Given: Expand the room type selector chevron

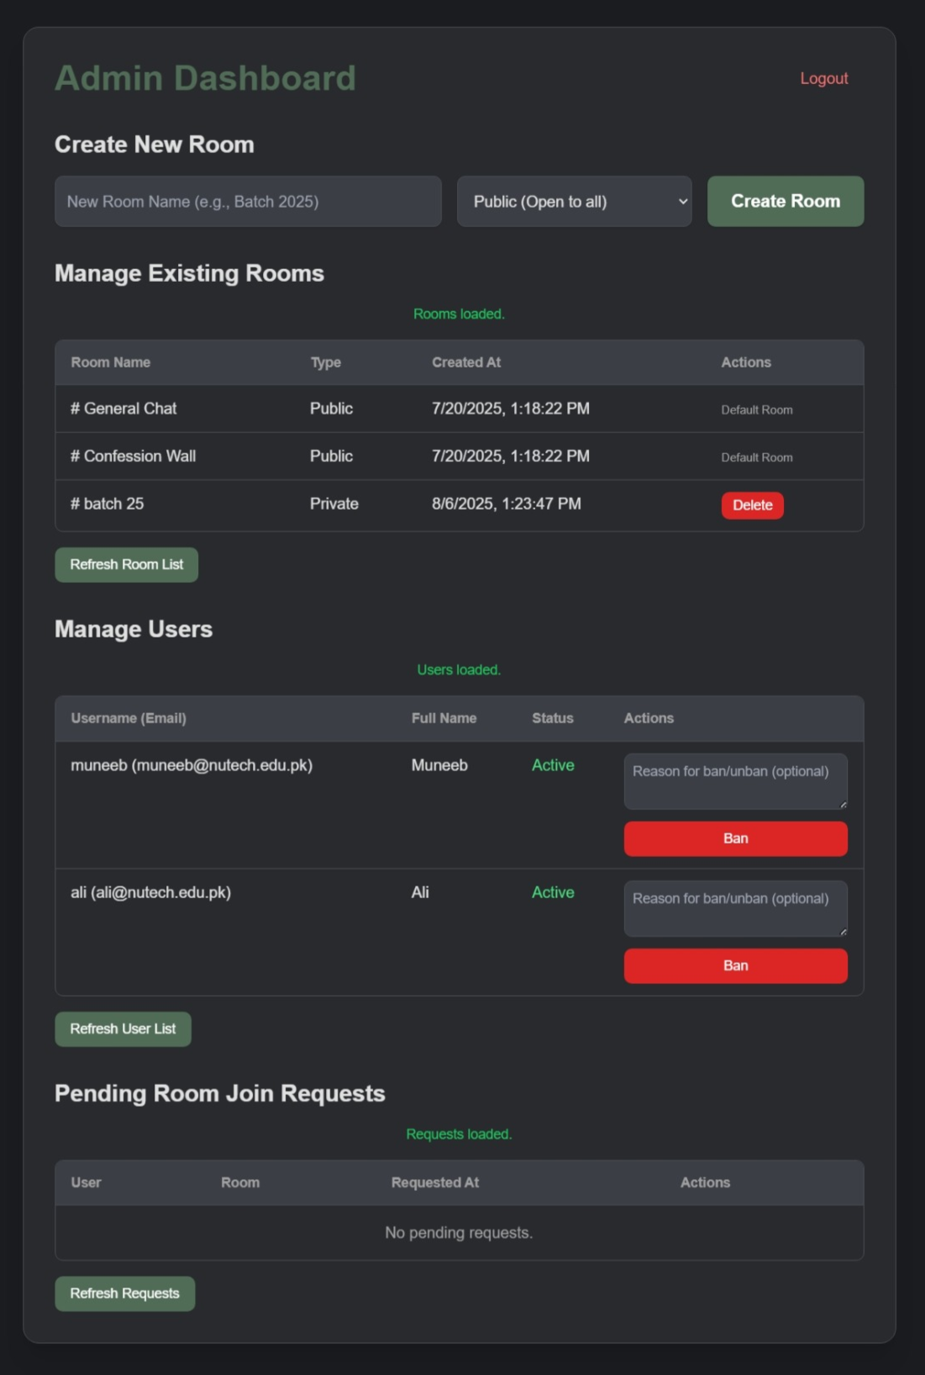Looking at the screenshot, I should coord(682,201).
